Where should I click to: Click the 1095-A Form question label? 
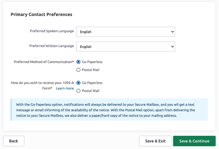coord(42,86)
